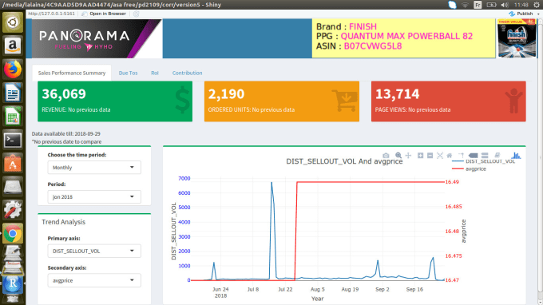Viewport: 543px width, 305px height.
Task: Click the battery indicator in top panel
Action: [491, 5]
